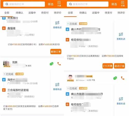Switch to 待支付 tab in left screen

[45, 13]
